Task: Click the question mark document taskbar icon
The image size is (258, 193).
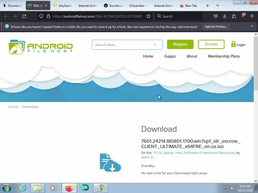Action: coord(101,188)
